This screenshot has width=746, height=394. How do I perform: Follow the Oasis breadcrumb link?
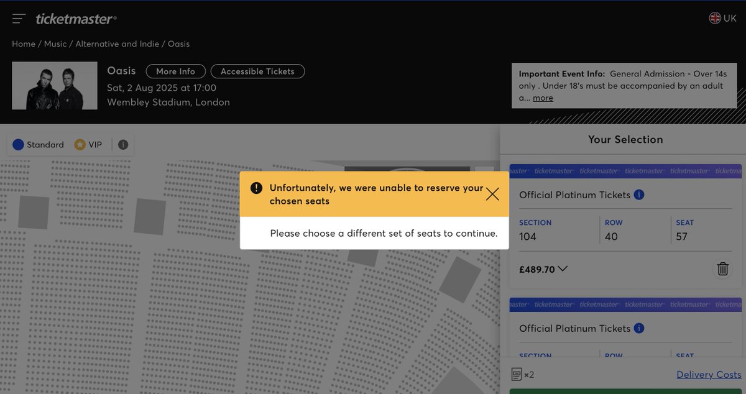(178, 44)
